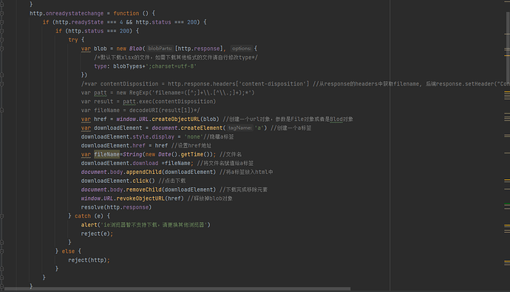510x292 pixels.
Task: Click the 'createObjectURL' method call
Action: pyautogui.click(x=176, y=119)
